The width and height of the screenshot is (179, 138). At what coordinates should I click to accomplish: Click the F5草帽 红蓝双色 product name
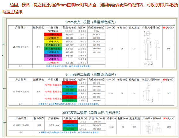(x=53, y=85)
